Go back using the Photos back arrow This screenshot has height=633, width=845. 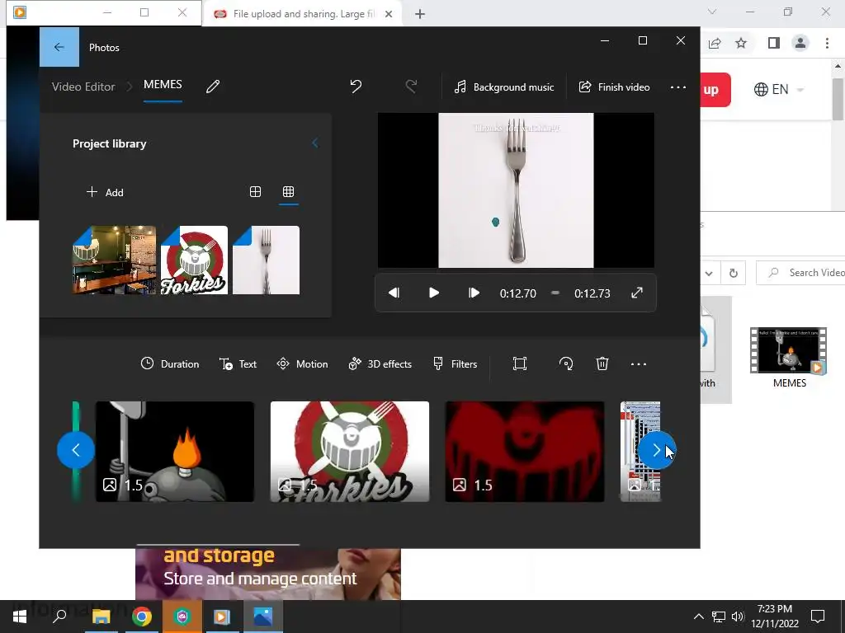59,47
